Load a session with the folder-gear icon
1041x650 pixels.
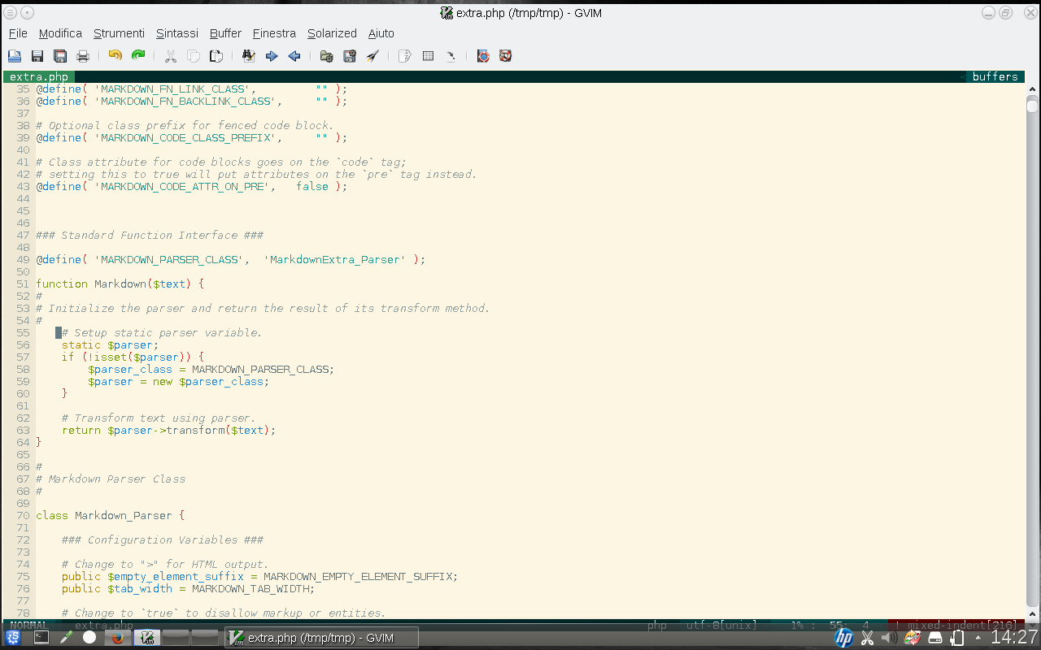[x=327, y=56]
